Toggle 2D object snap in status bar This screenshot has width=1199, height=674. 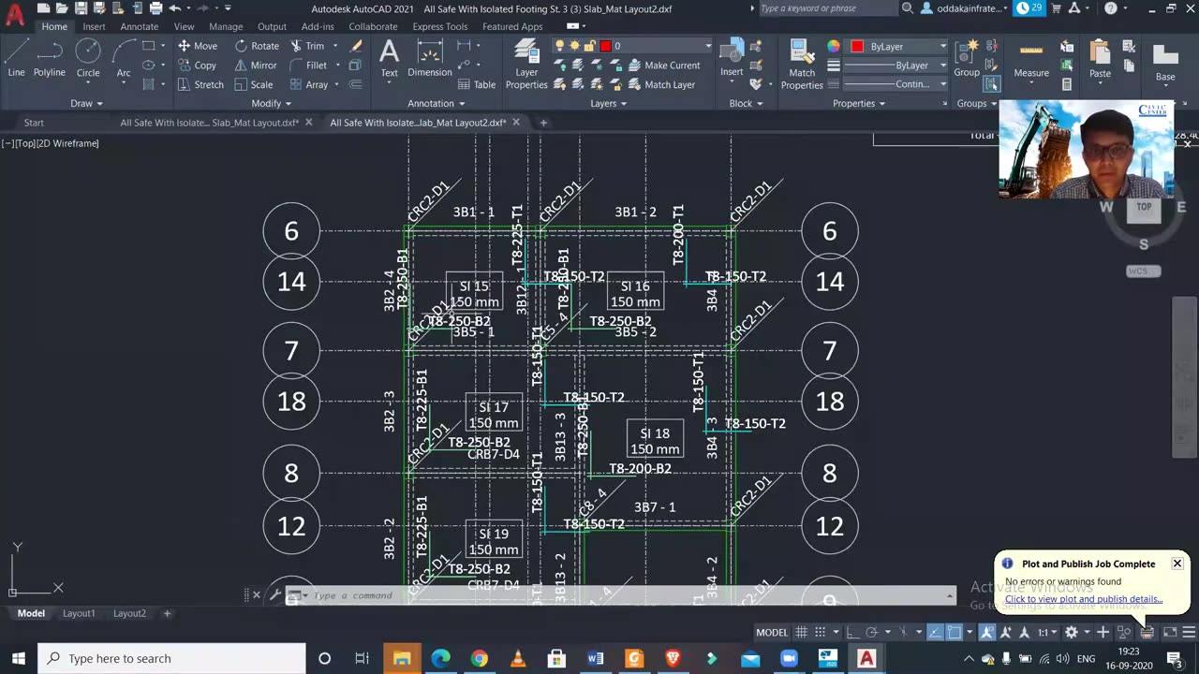click(x=954, y=633)
